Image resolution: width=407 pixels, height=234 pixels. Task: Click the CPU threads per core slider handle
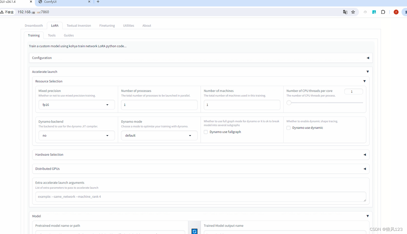[x=289, y=103]
